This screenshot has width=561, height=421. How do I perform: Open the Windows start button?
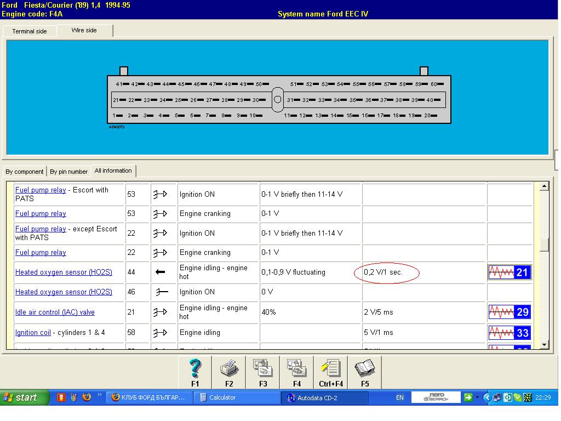click(21, 397)
